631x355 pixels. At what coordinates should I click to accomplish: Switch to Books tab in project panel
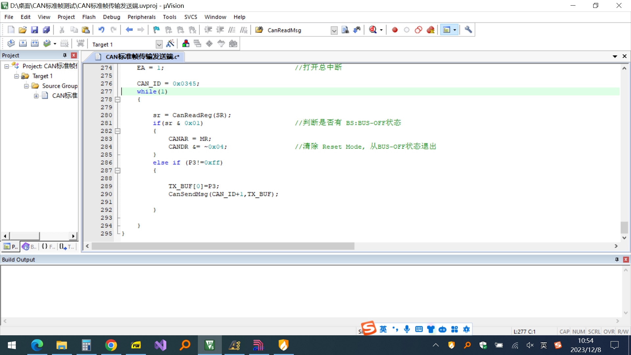[x=30, y=247]
